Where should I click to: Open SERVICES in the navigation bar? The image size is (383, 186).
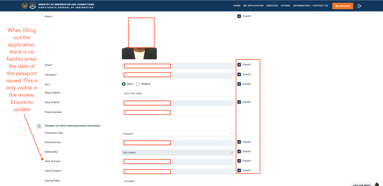tap(272, 6)
